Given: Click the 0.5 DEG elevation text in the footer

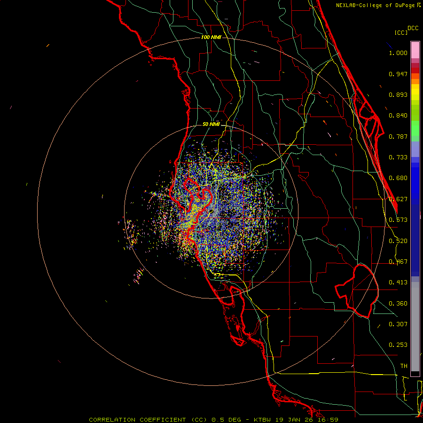Looking at the screenshot, I should pos(226,420).
